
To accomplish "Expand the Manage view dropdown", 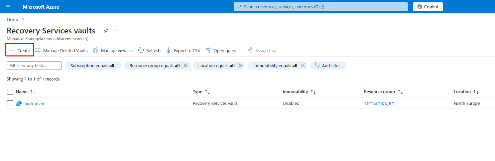I will tap(113, 50).
